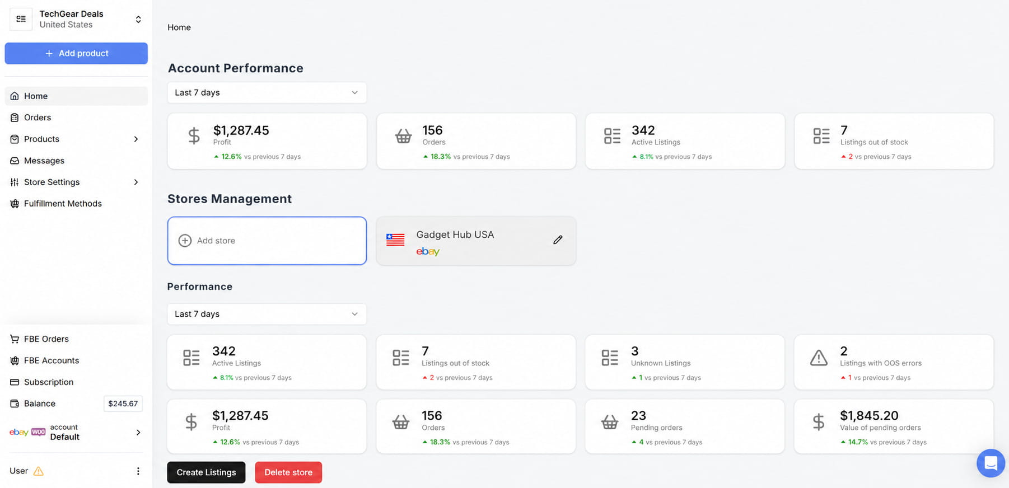The height and width of the screenshot is (488, 1009).
Task: Click the 2 Listings with OOS errors value
Action: pos(844,351)
